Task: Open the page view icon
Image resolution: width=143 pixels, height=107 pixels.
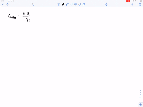Action: coord(140,4)
